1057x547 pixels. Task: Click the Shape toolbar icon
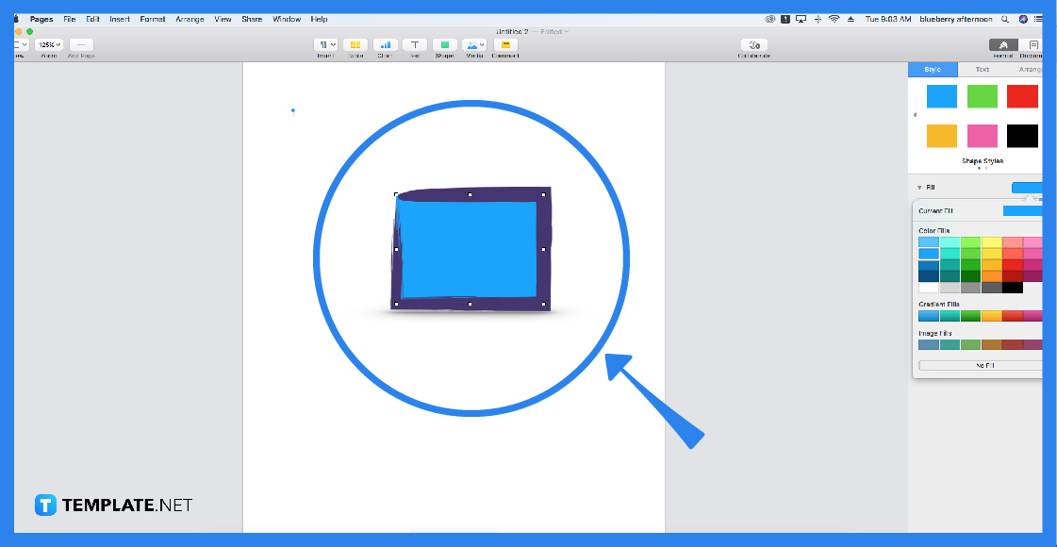[444, 45]
